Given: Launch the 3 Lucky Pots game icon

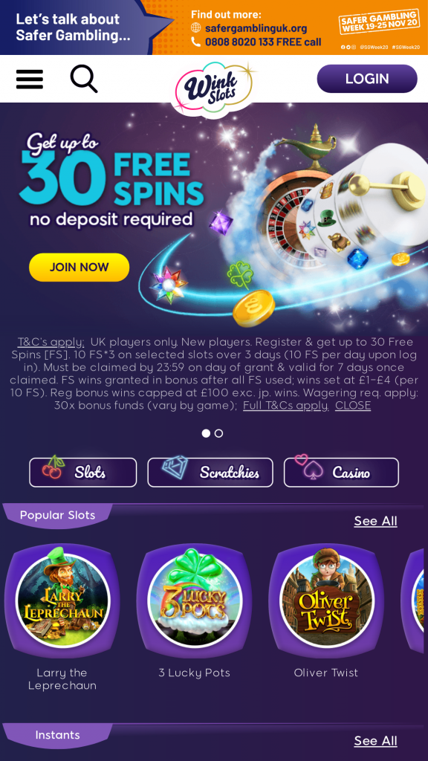Looking at the screenshot, I should click(195, 600).
